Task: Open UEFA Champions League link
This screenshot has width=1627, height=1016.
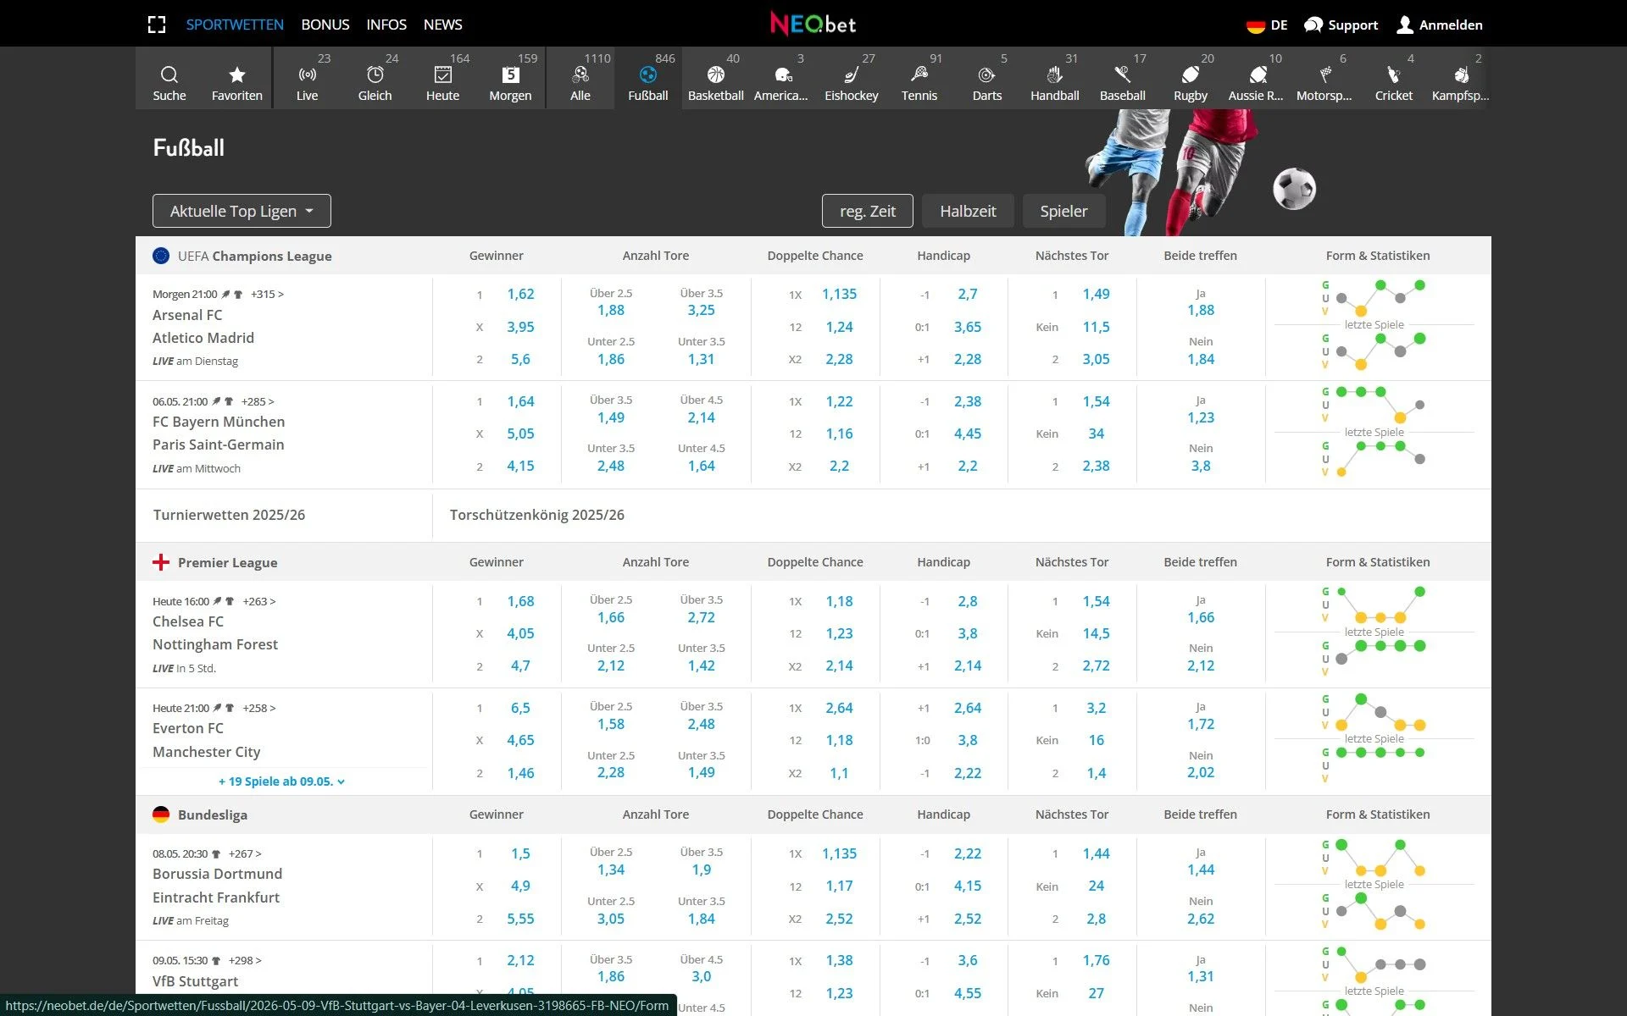Action: tap(254, 256)
